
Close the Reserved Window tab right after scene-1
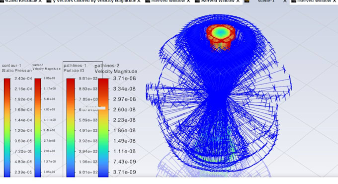(x=335, y=1)
